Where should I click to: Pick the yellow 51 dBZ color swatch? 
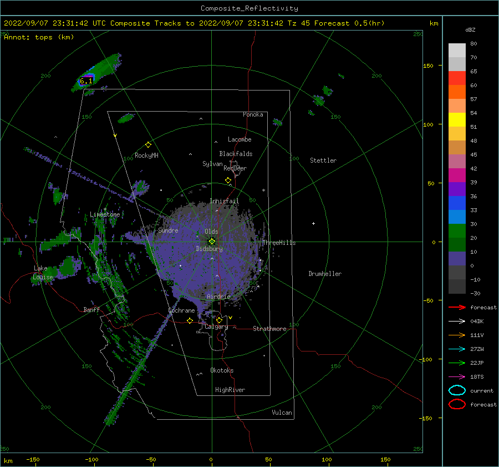point(457,119)
